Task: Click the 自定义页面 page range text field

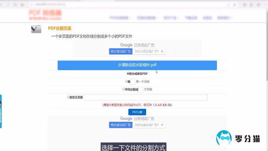Action: [145, 97]
